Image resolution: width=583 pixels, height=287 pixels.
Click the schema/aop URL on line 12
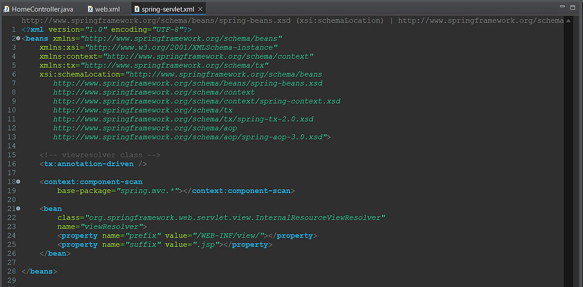pos(145,128)
